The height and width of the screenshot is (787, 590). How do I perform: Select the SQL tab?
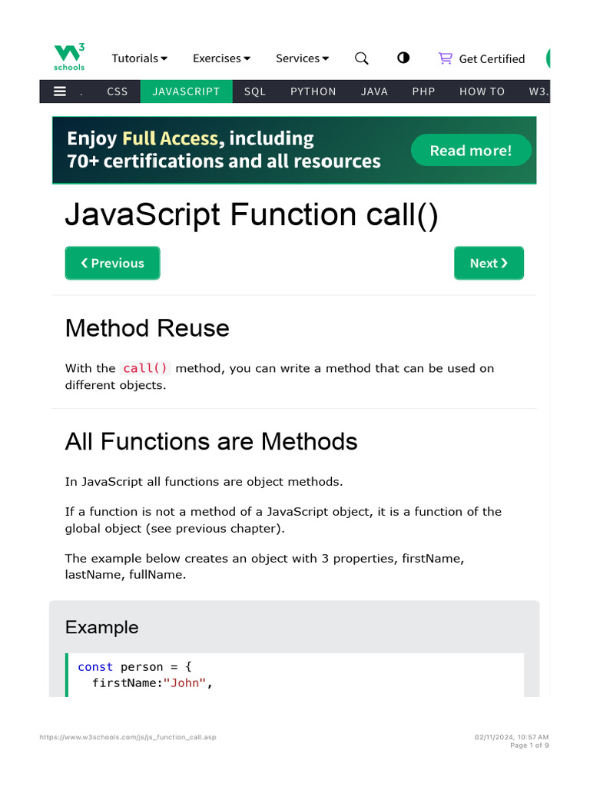pyautogui.click(x=255, y=91)
